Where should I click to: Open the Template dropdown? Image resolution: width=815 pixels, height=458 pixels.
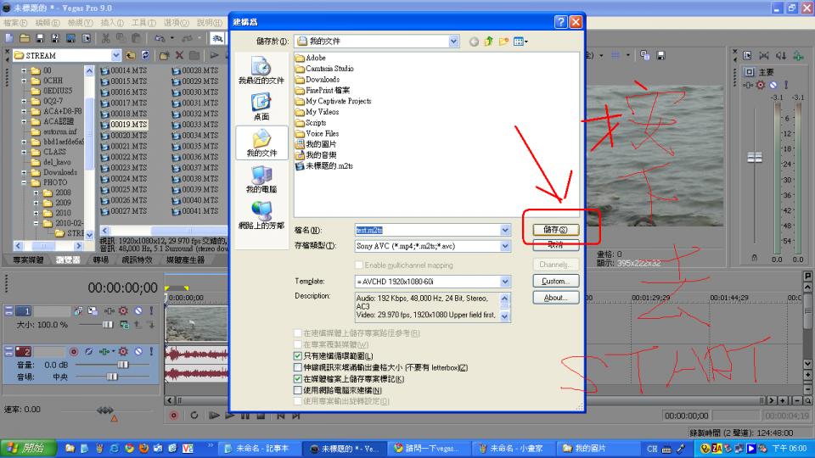tap(504, 282)
